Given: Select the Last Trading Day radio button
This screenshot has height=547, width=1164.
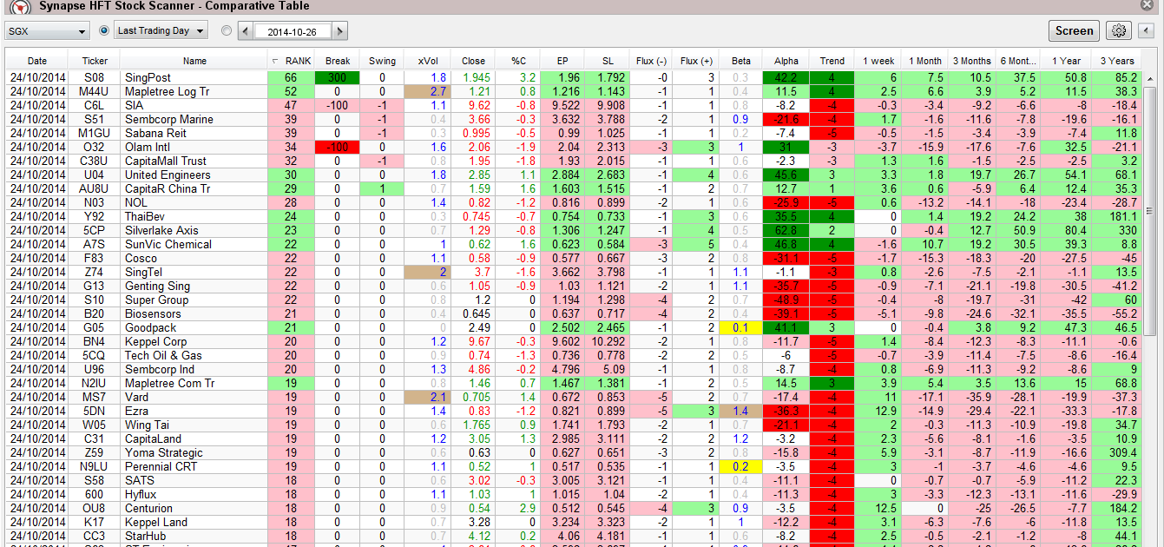Looking at the screenshot, I should coord(104,30).
